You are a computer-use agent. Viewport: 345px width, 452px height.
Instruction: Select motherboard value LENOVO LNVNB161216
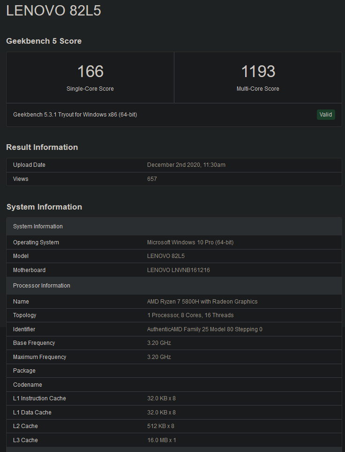179,270
